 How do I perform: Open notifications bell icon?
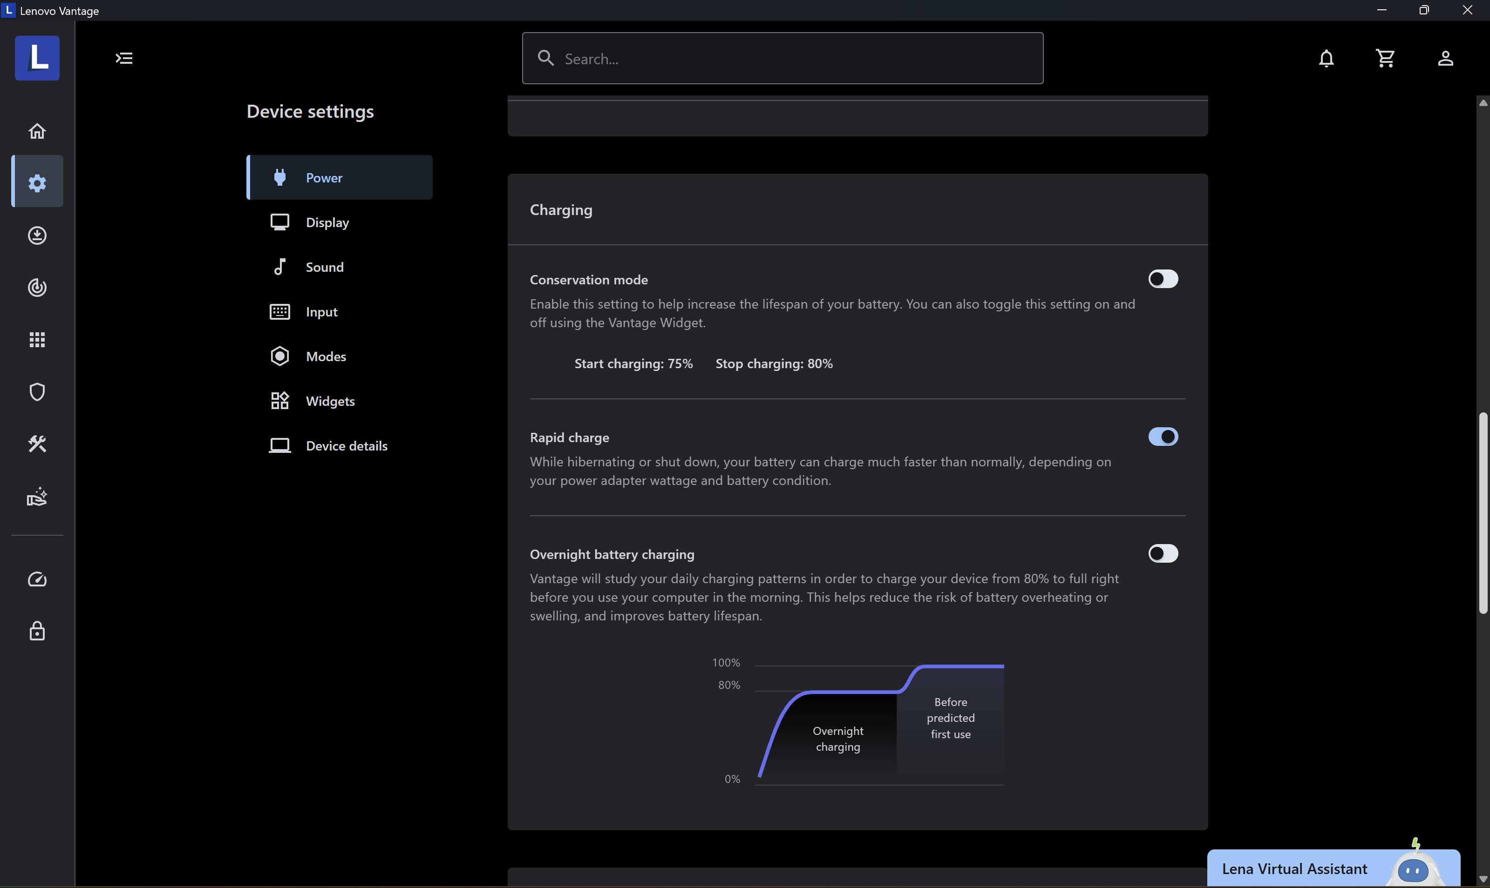pyautogui.click(x=1326, y=58)
